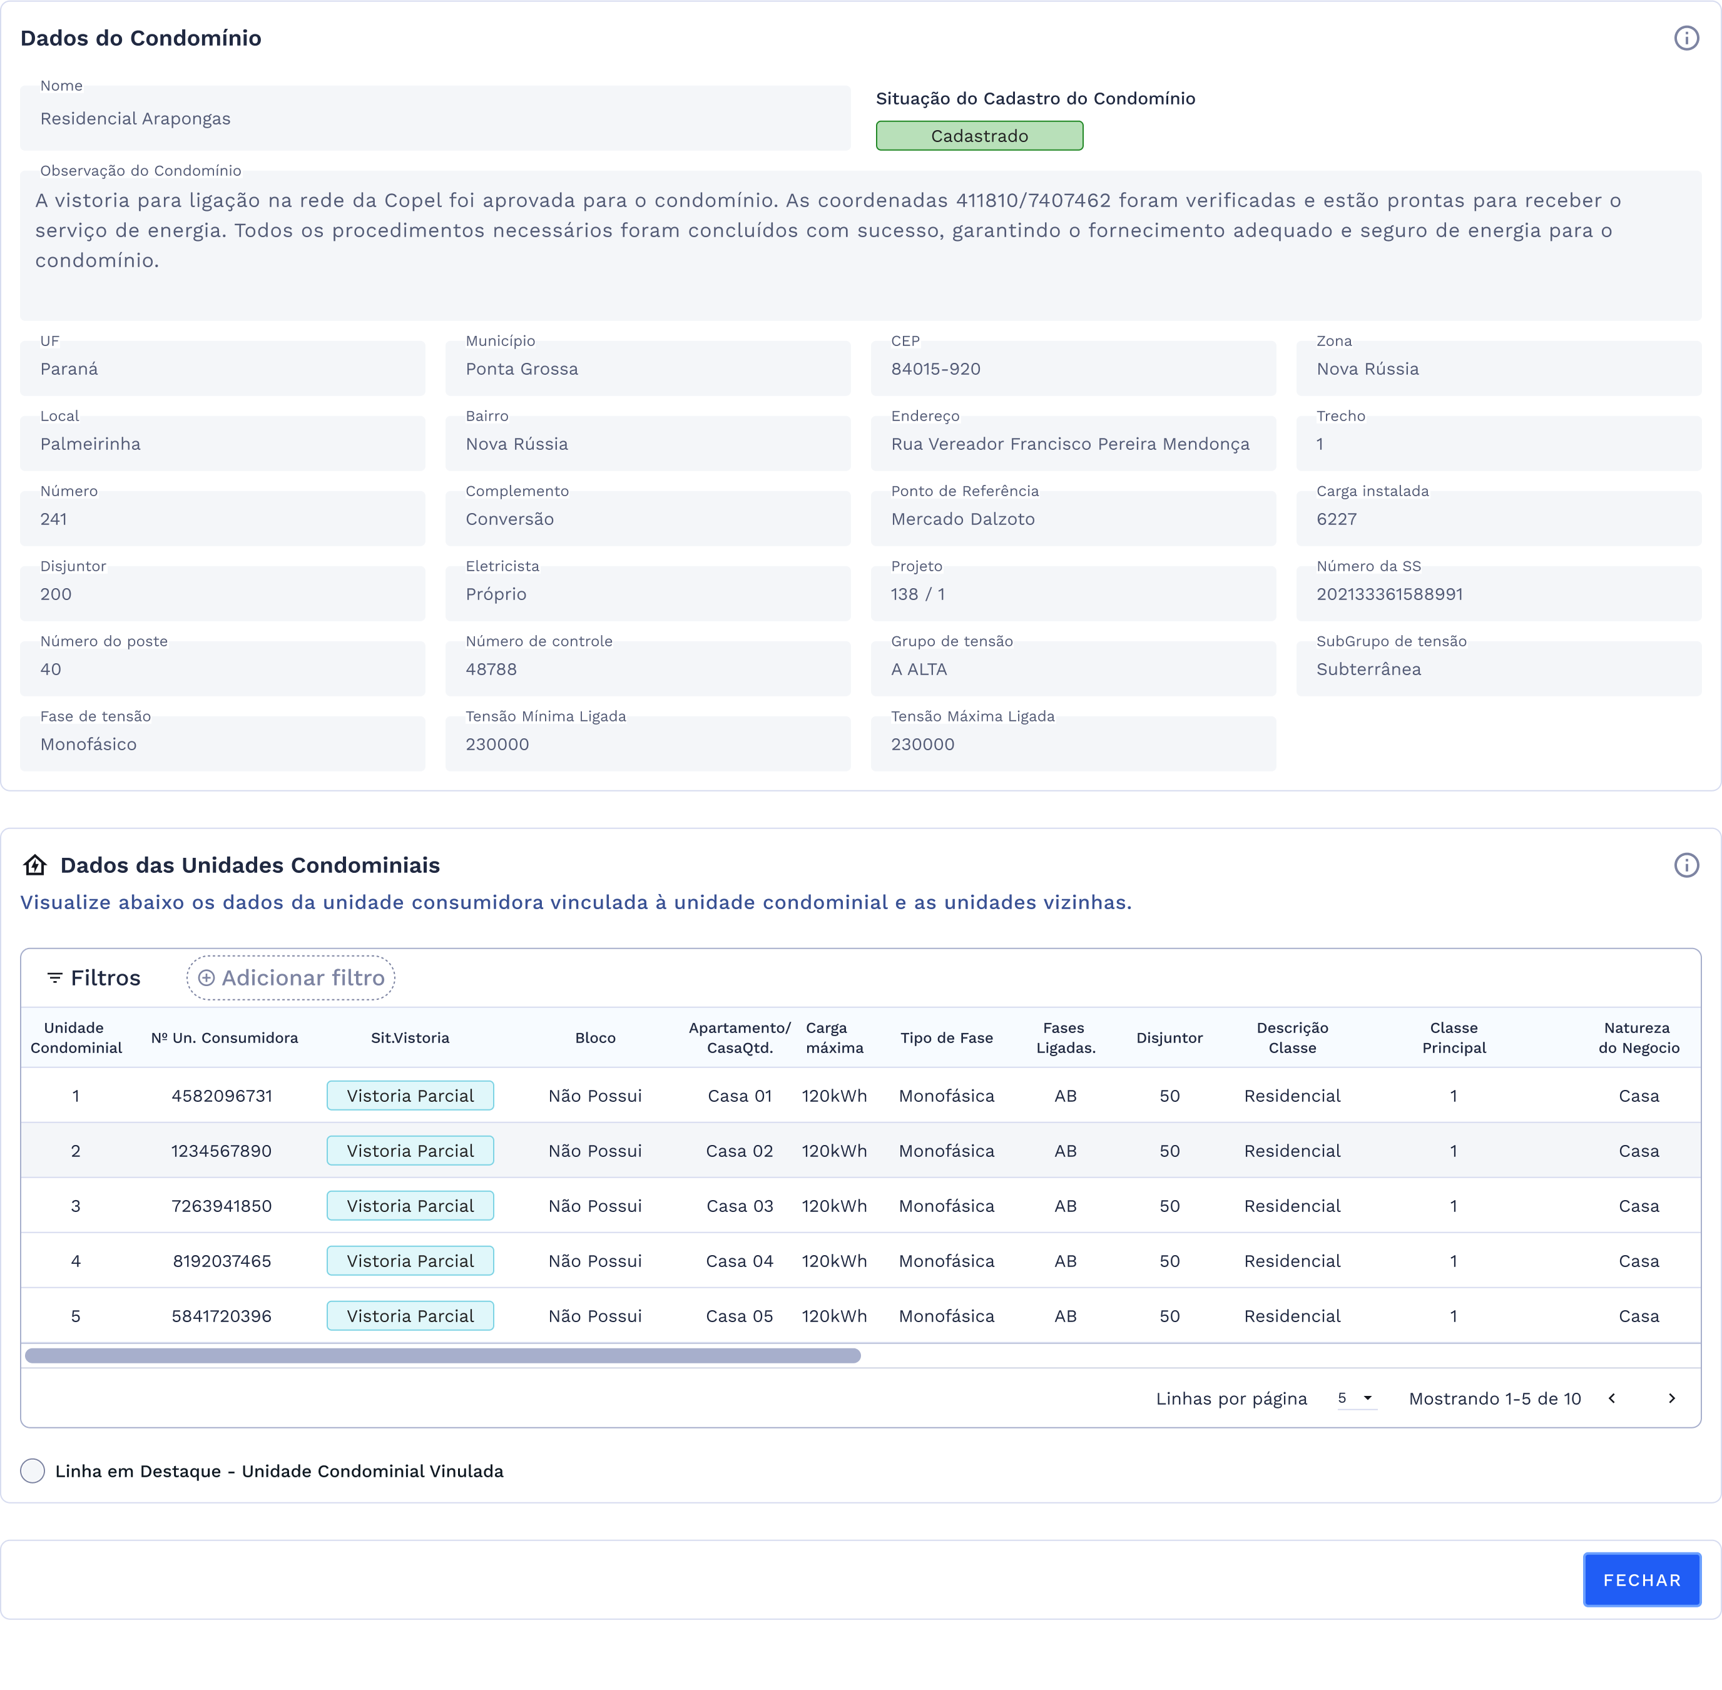Click info icon in Dados das Unidades Condominiais

1686,865
